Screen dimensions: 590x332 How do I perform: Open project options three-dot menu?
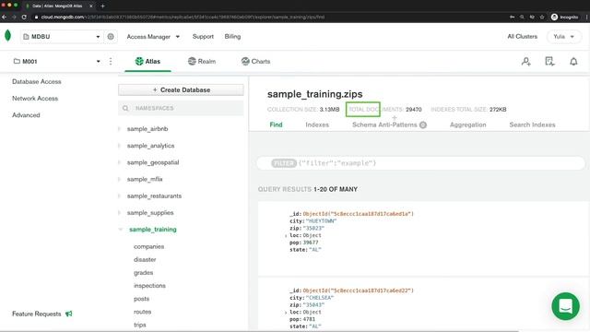111,62
